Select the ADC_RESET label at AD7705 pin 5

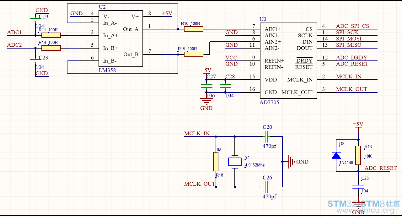352,64
